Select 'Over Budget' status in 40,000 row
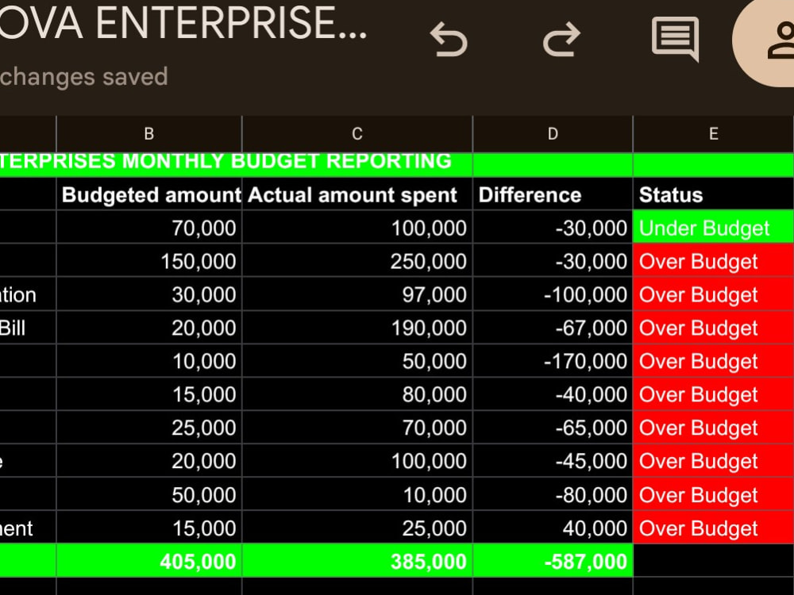This screenshot has height=595, width=794. 714,528
